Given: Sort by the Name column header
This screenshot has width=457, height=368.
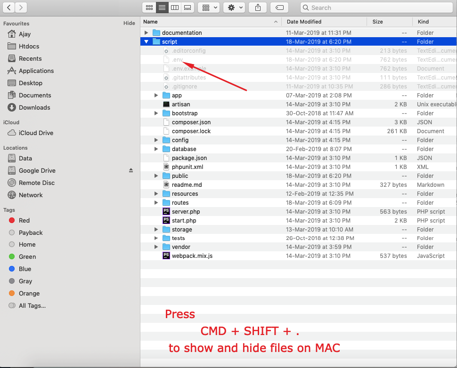Looking at the screenshot, I should coord(211,22).
